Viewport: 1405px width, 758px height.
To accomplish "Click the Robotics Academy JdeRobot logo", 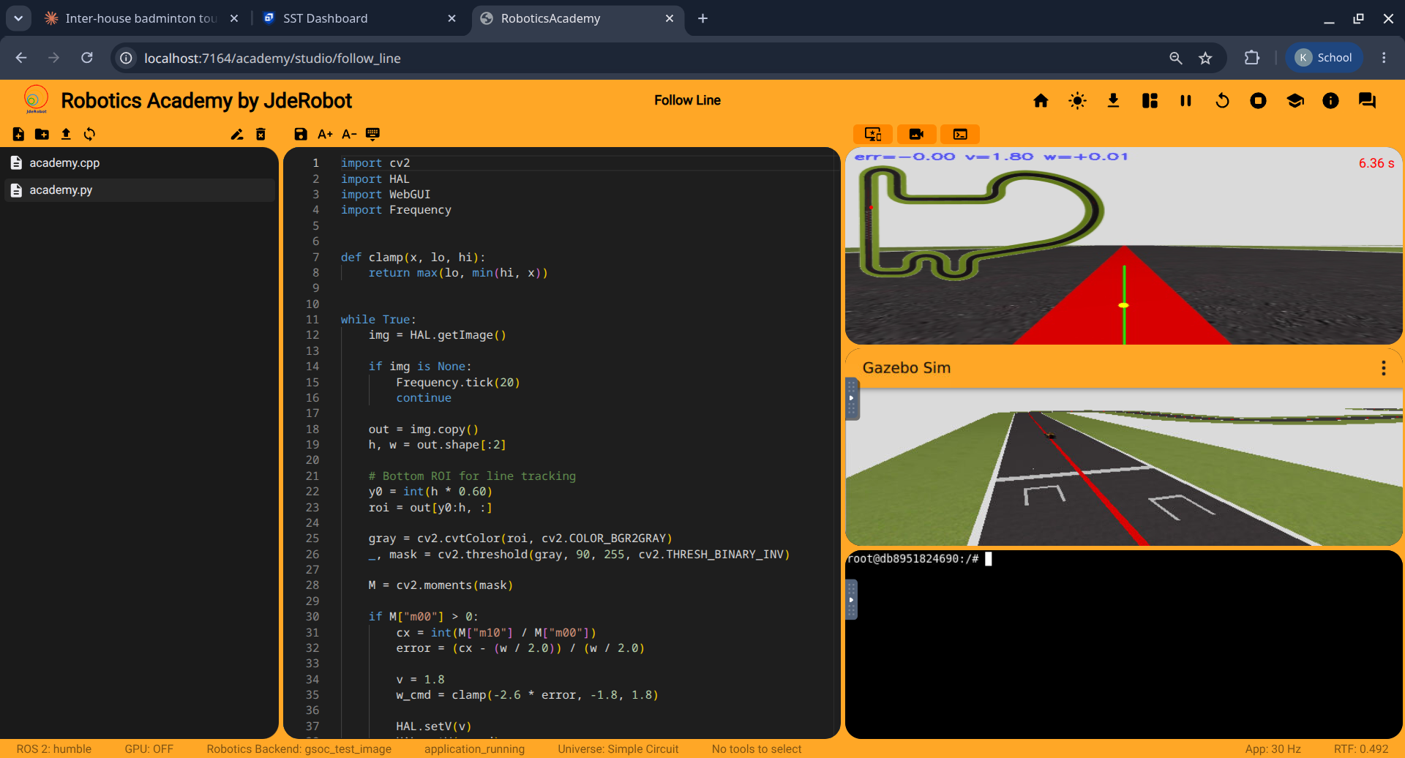I will click(36, 100).
